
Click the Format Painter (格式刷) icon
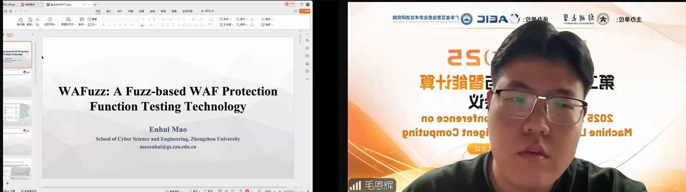[21, 20]
